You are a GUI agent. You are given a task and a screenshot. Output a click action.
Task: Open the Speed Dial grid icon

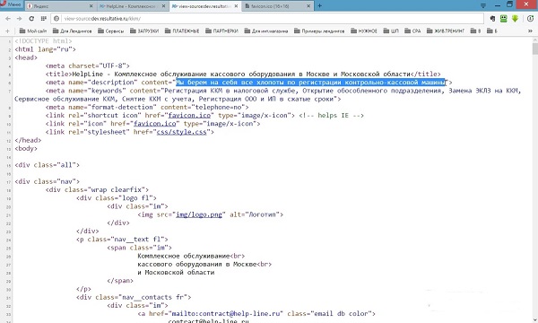point(44,19)
